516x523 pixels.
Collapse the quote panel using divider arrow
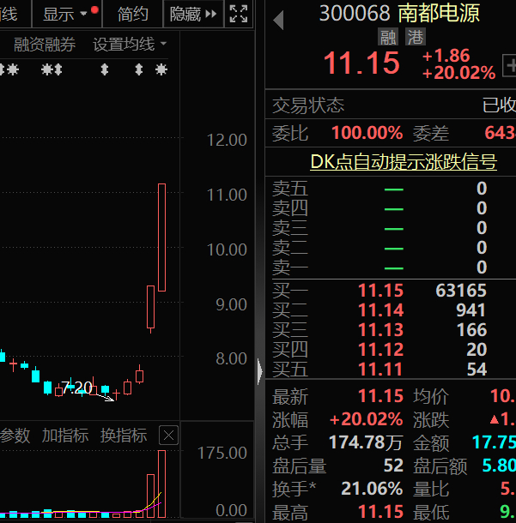pyautogui.click(x=260, y=371)
